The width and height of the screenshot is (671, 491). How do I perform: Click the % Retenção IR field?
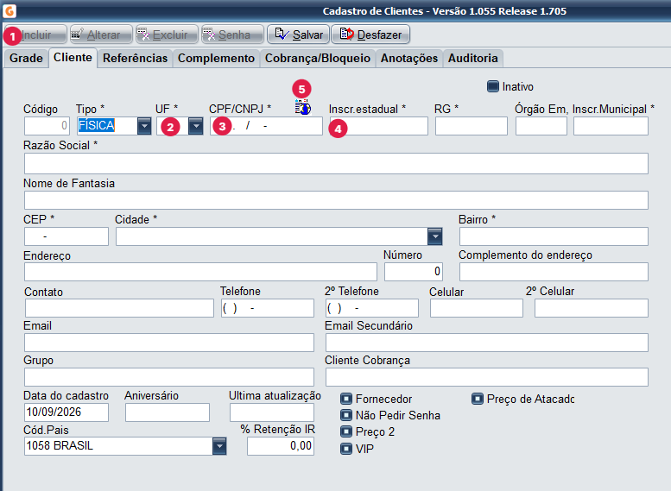(281, 446)
